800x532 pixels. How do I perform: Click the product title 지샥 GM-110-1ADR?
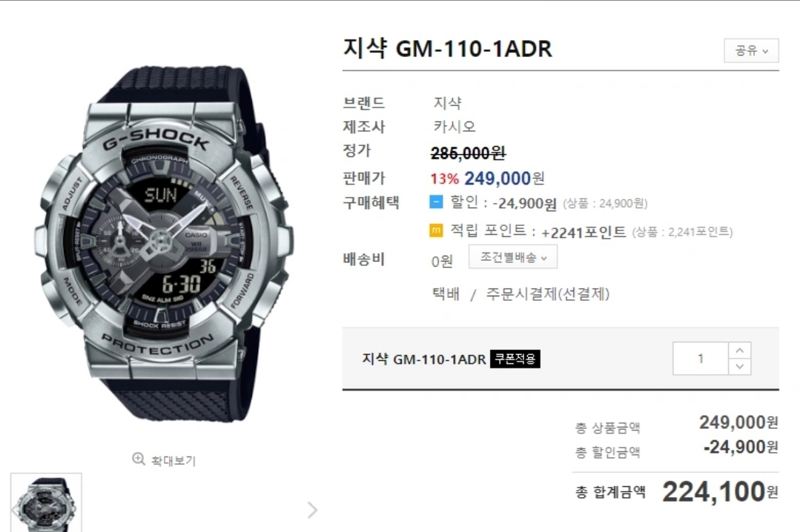click(x=447, y=49)
